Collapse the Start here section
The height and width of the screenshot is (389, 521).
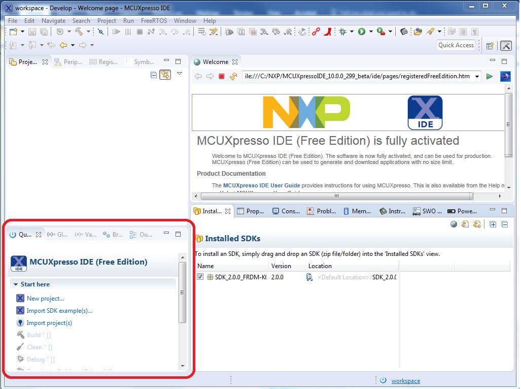click(16, 284)
